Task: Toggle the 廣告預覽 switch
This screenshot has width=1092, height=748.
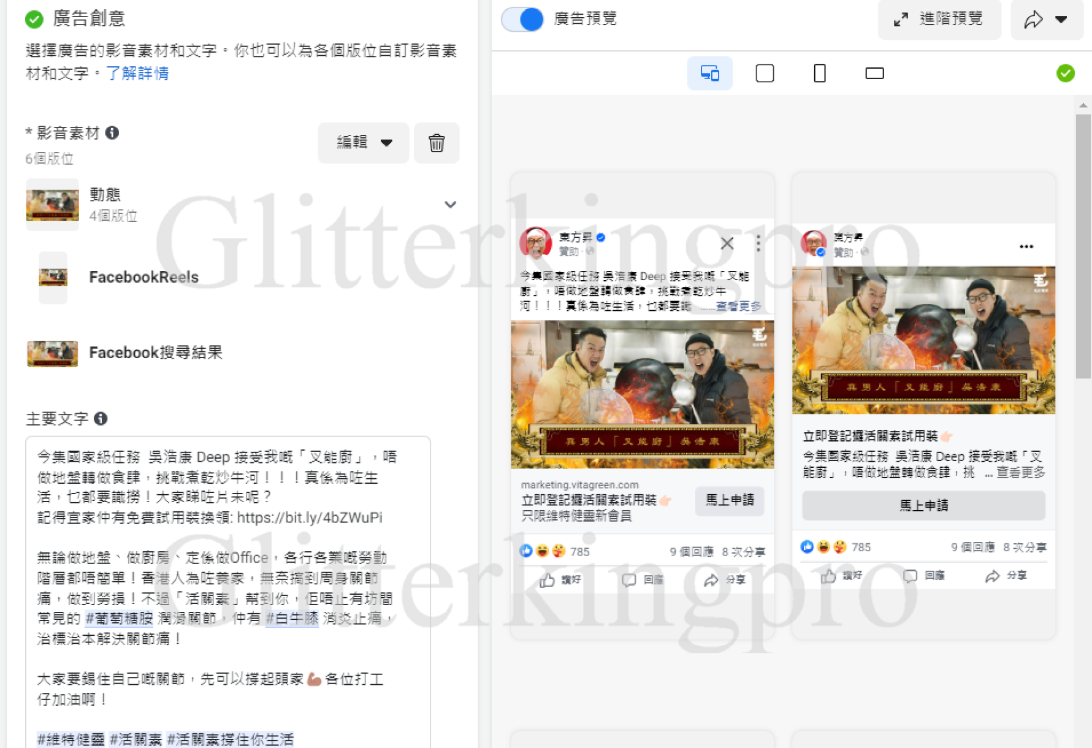Action: pos(523,19)
